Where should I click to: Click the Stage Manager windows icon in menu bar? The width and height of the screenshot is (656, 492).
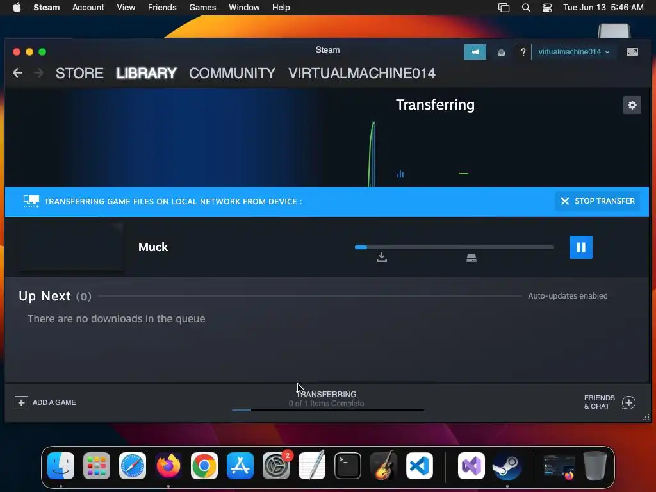click(504, 8)
